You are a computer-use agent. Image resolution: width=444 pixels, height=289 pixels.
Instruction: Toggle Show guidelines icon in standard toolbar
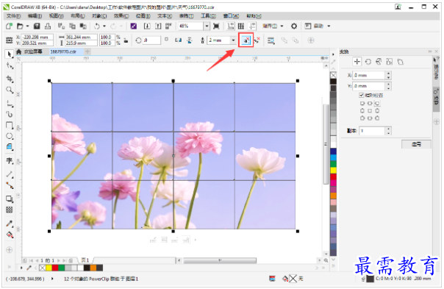(251, 26)
